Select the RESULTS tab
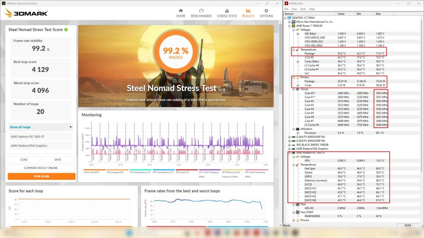424x238 pixels. click(x=248, y=13)
